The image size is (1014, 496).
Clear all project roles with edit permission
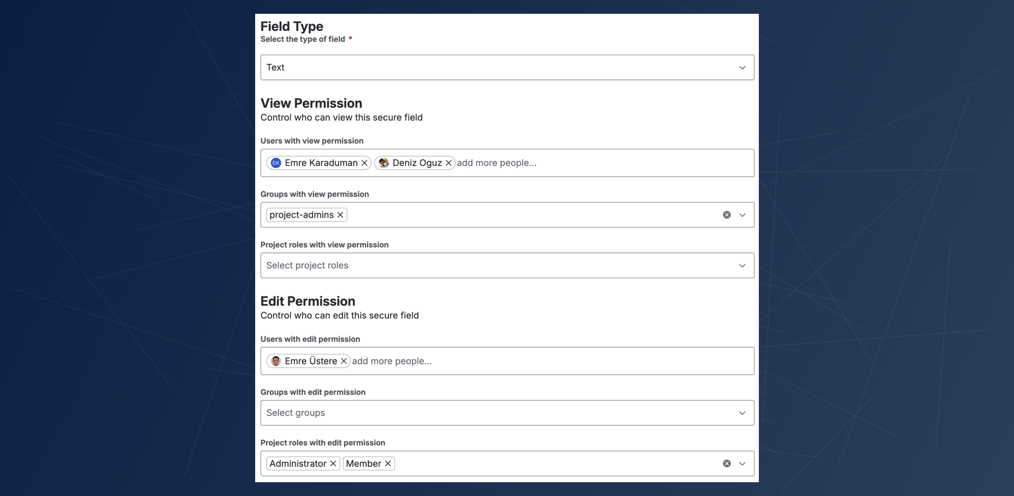pos(727,464)
